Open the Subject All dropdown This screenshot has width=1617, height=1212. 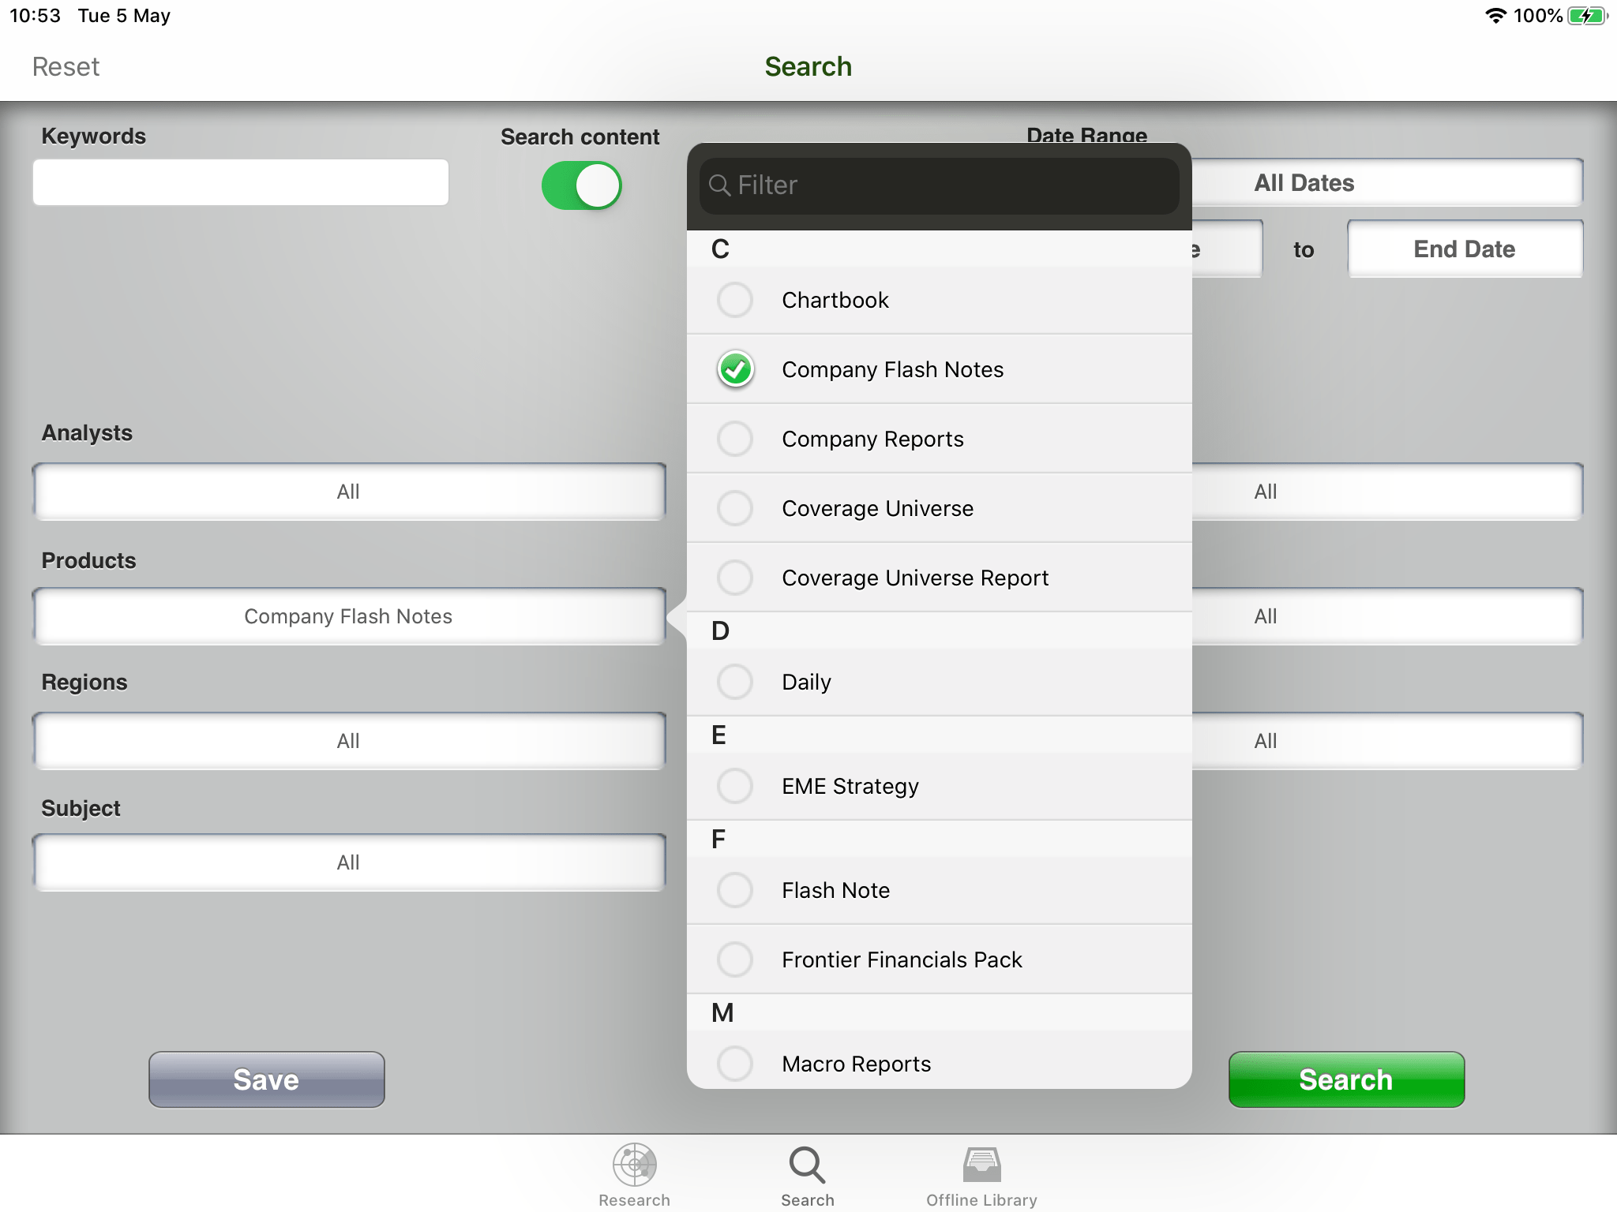pyautogui.click(x=348, y=862)
